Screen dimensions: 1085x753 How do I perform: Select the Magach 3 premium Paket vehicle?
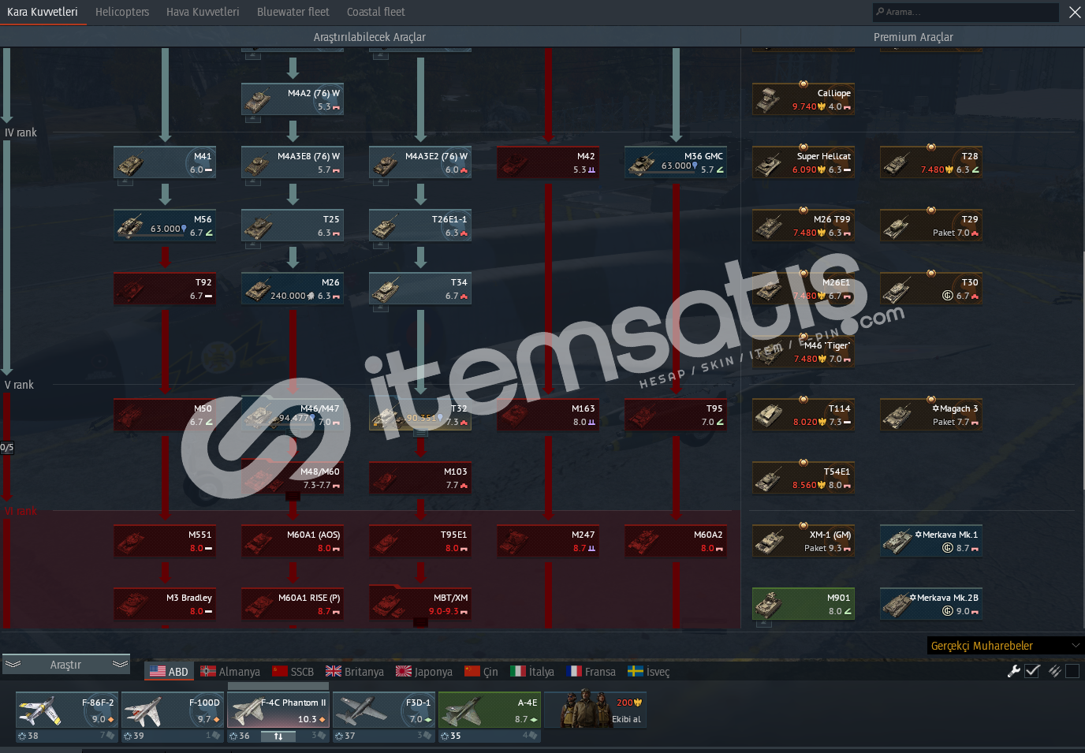[x=931, y=415]
